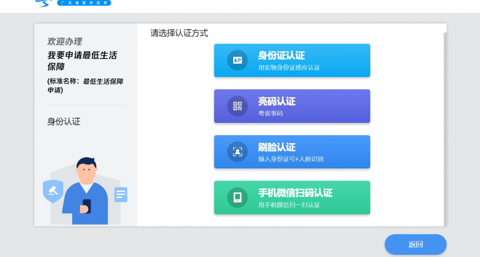Screen dimensions: 480x257
Task: Select 手机微信扫码认证 authentication method
Action: click(292, 197)
